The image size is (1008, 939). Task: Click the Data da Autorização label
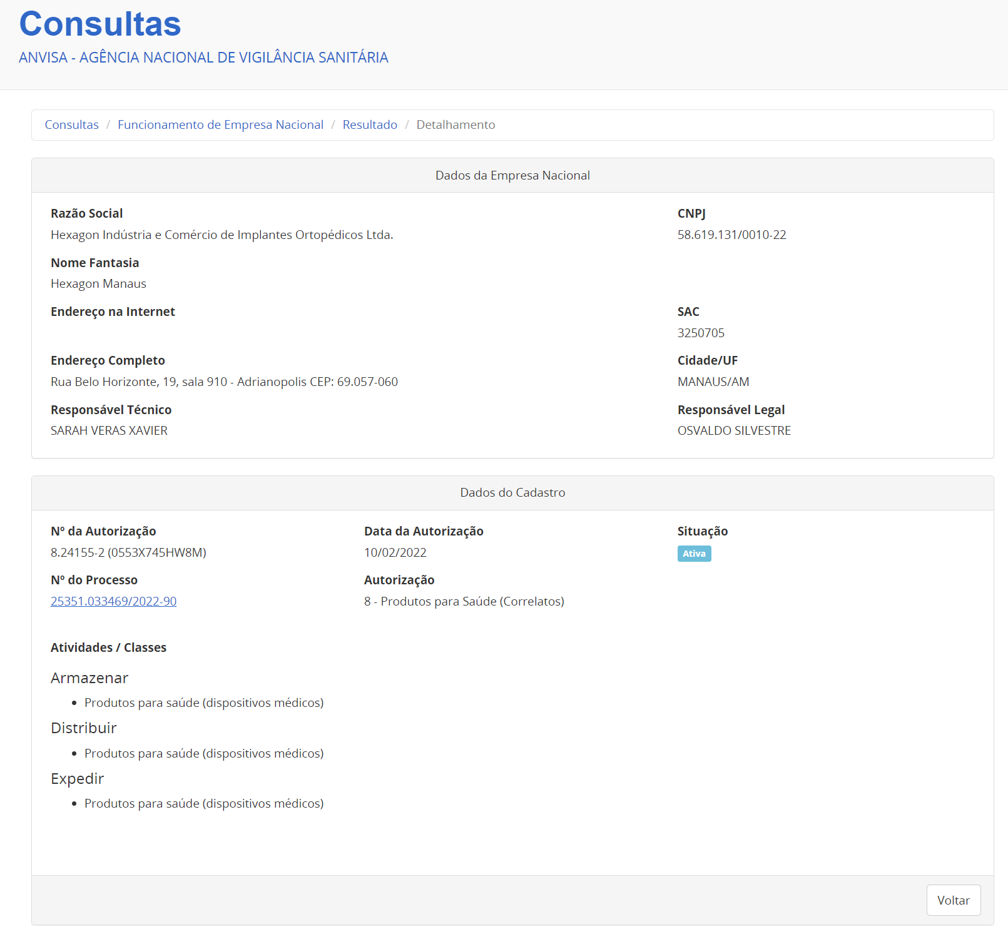[x=424, y=531]
